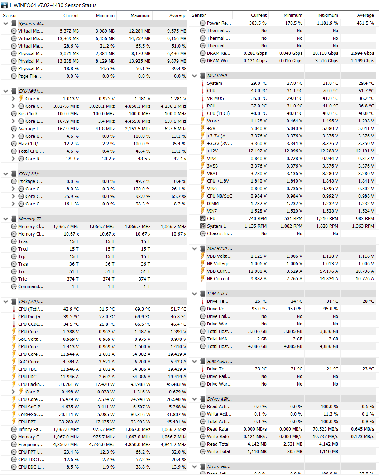379x475 pixels.
Task: Click the clock icon beside DRAM Re... row
Action: point(203,53)
